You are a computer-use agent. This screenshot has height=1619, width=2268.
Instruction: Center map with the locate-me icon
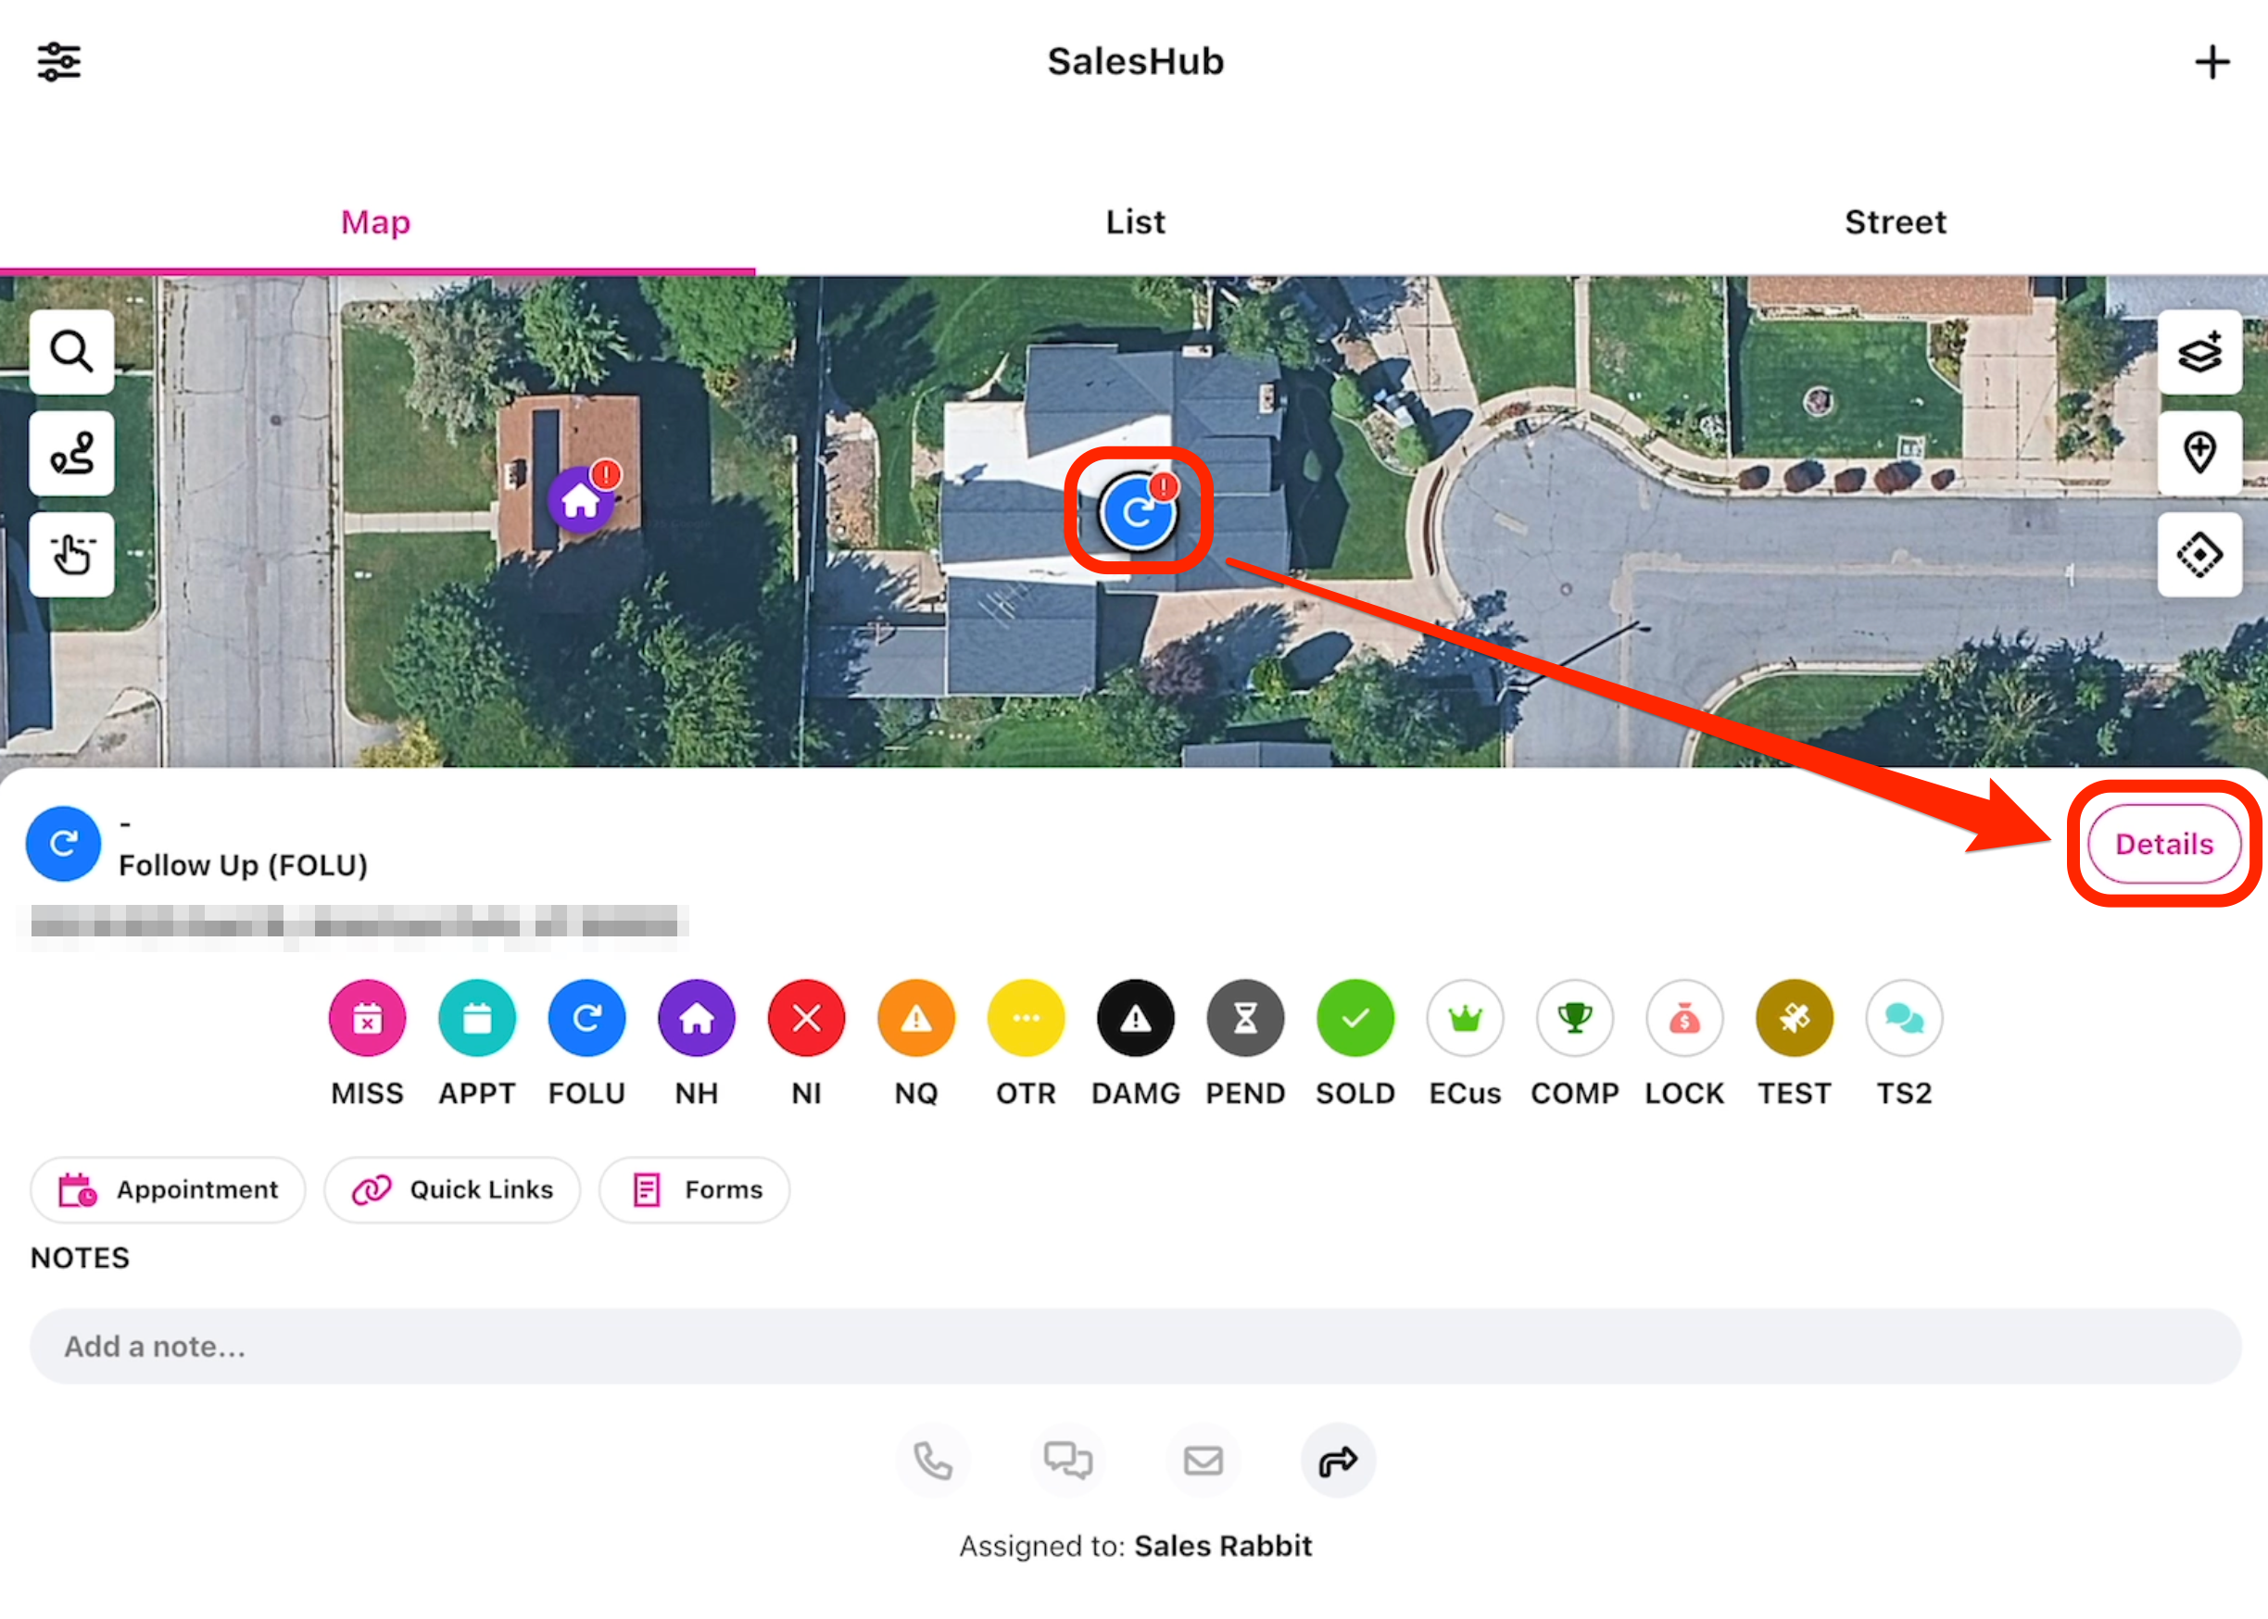[x=2200, y=556]
